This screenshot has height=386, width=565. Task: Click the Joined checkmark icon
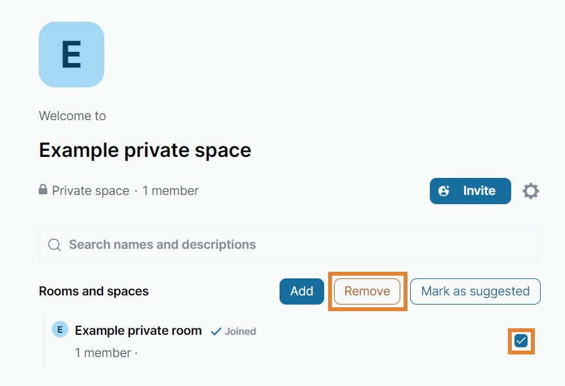pos(216,332)
